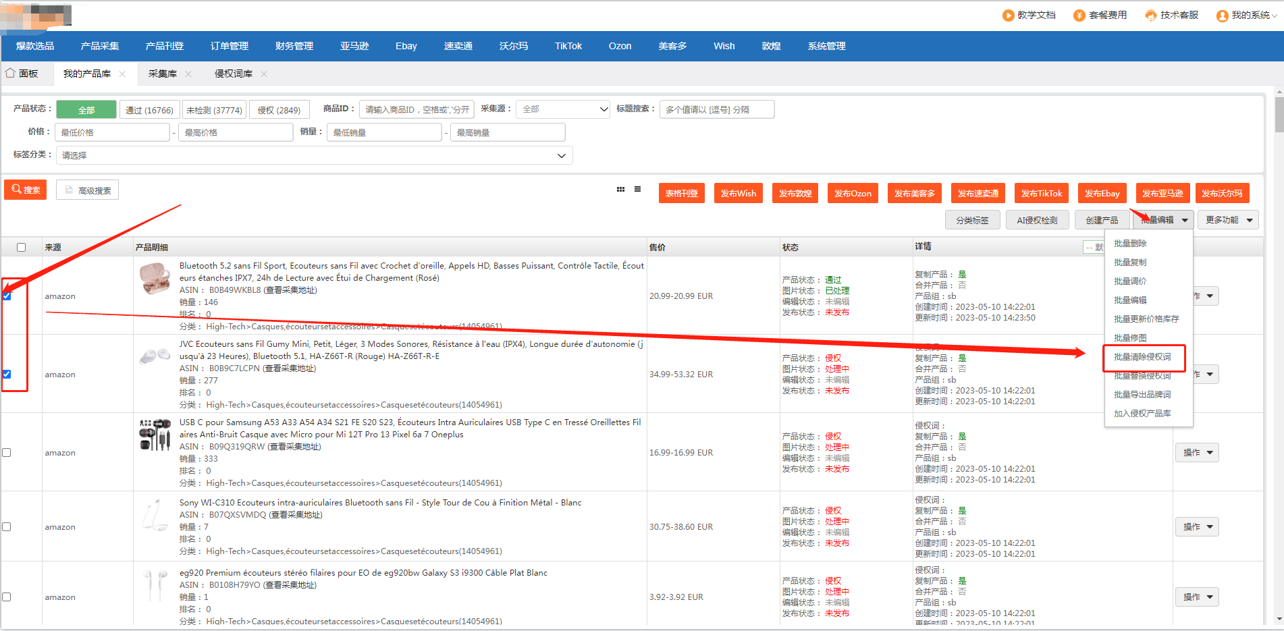Open 操作 dropdown for Sony WI-C310 row
The image size is (1284, 631).
coord(1197,527)
